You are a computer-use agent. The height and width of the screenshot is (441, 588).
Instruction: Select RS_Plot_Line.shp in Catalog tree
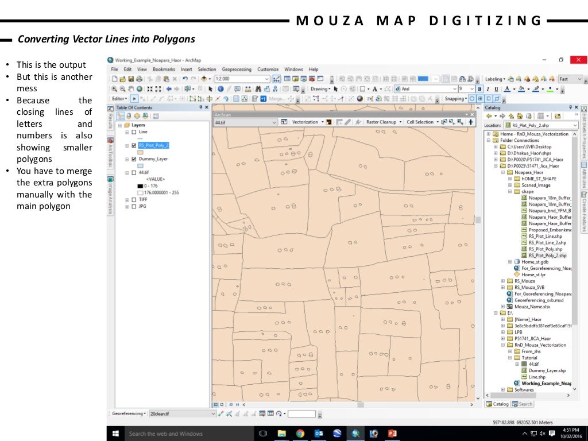tap(545, 236)
